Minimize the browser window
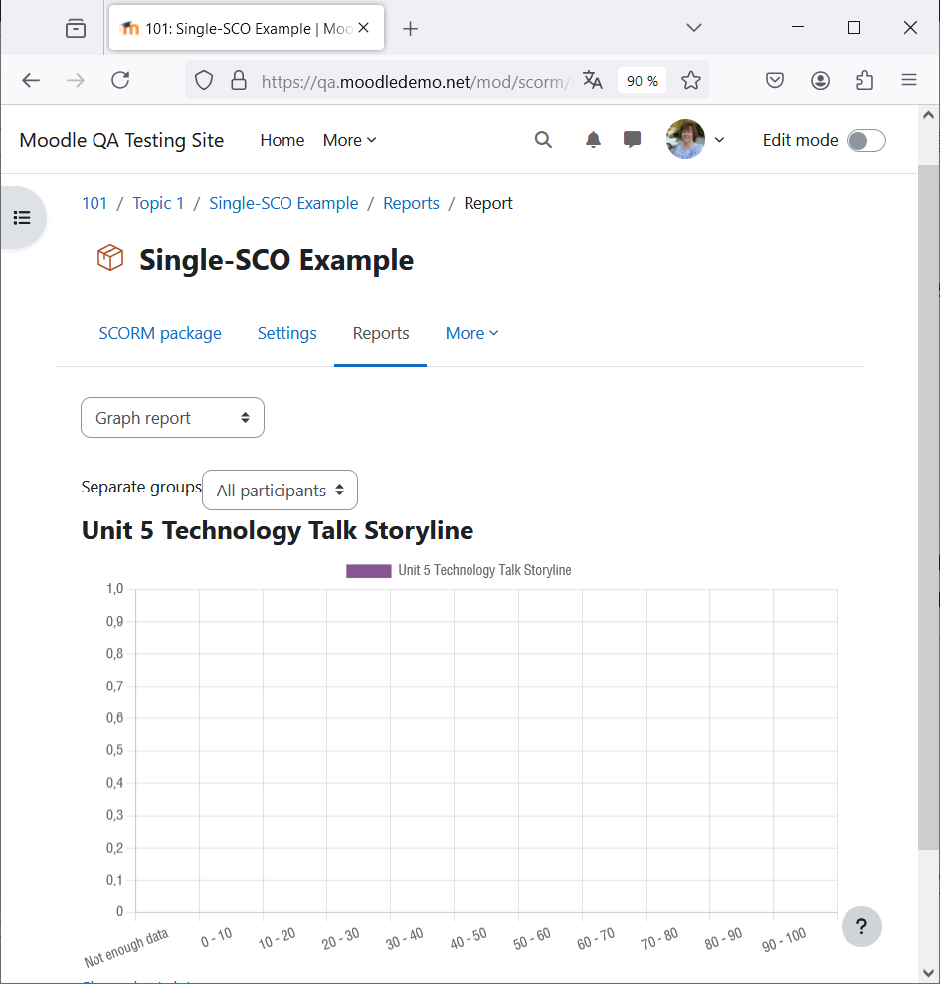 (798, 27)
